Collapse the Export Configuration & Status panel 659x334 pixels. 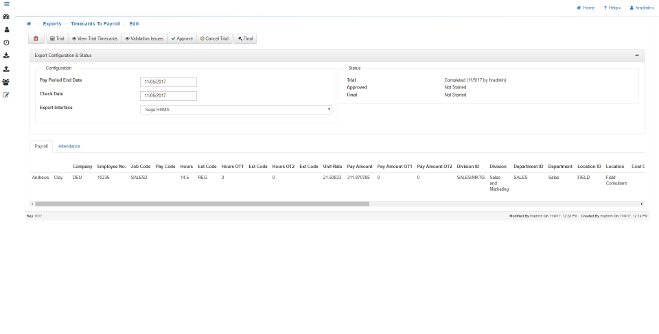(x=637, y=56)
